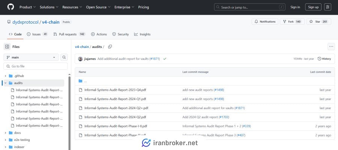338x150 pixels.
Task: Expand the indexer folder
Action: pyautogui.click(x=5, y=147)
